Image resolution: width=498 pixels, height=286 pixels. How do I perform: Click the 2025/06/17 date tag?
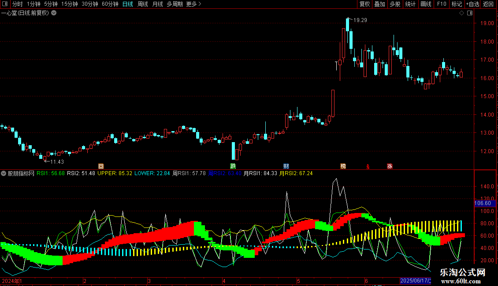pos(416,281)
